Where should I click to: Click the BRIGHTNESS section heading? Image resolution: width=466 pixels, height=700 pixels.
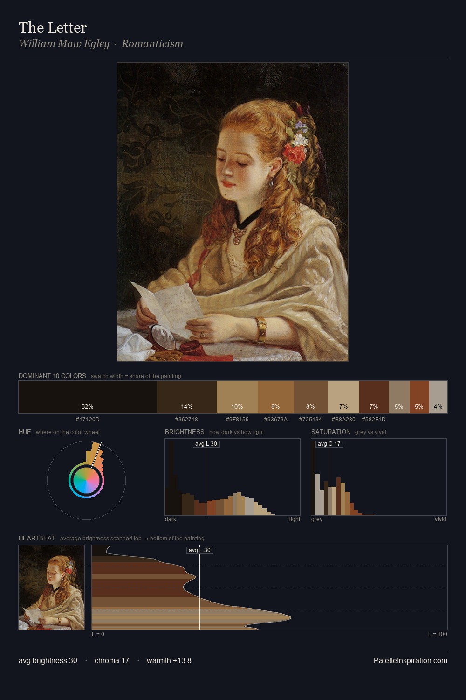pyautogui.click(x=185, y=432)
